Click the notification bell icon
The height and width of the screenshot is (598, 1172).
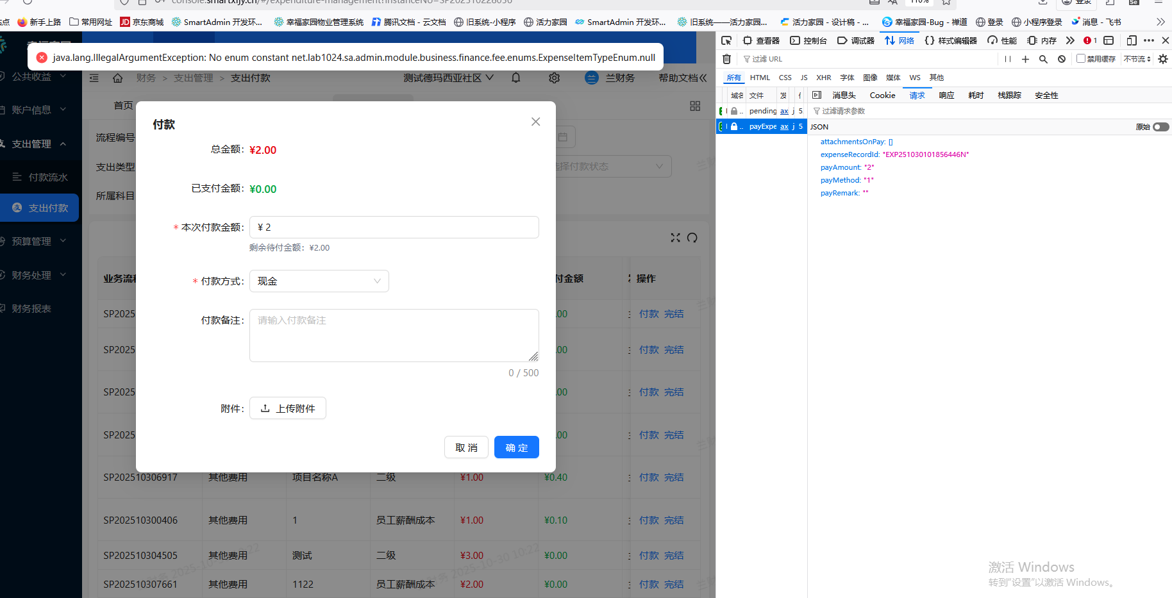click(516, 78)
